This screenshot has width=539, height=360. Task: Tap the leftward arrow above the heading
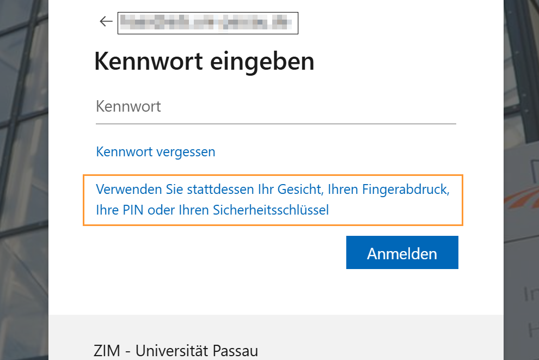105,21
